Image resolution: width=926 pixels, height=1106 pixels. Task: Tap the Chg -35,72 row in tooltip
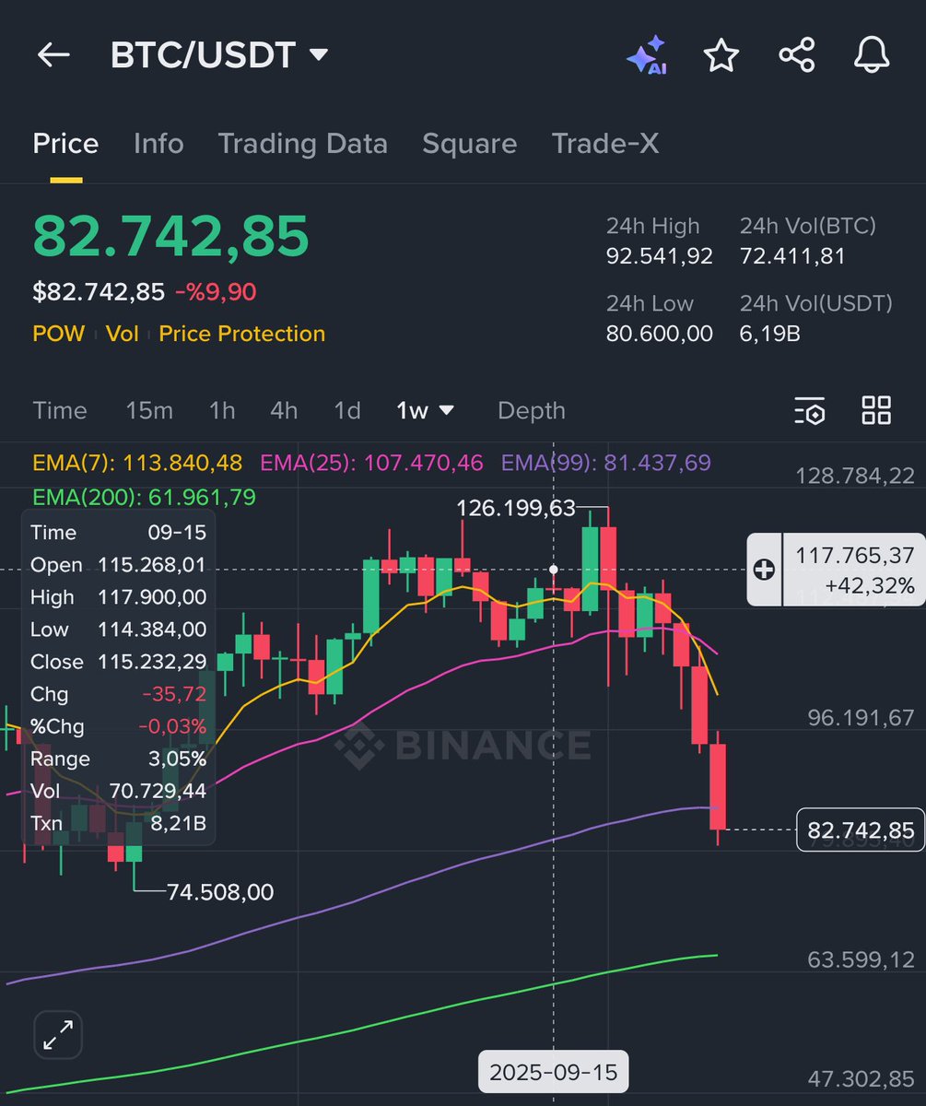tap(118, 694)
